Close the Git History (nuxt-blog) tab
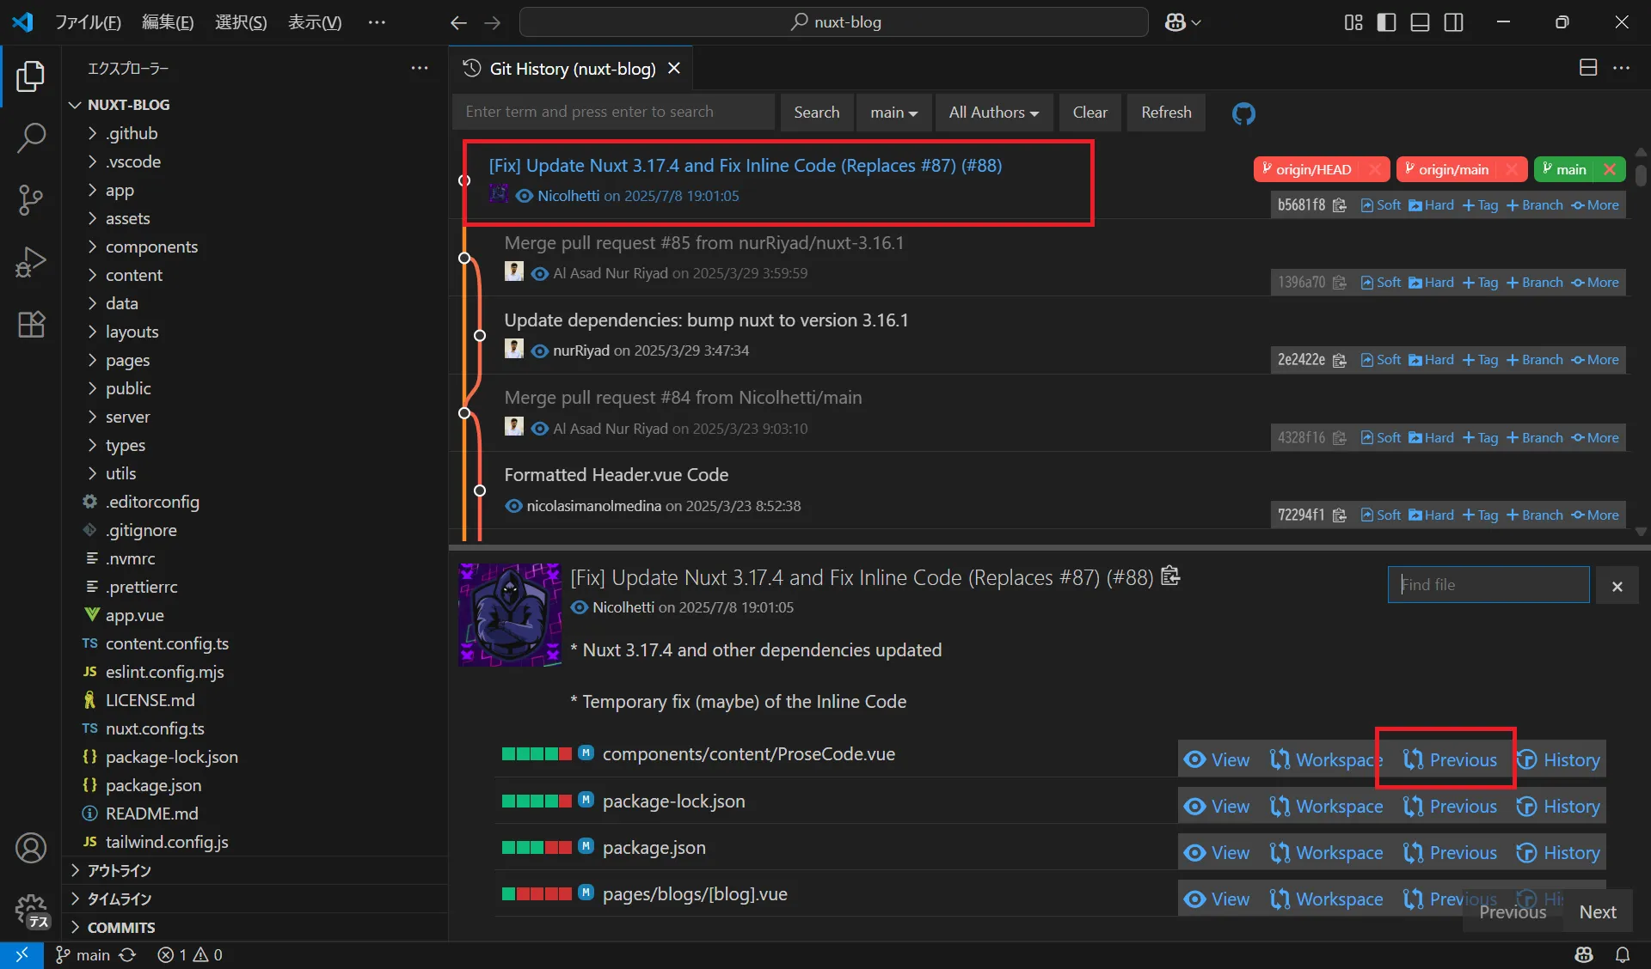This screenshot has height=969, width=1651. point(674,68)
